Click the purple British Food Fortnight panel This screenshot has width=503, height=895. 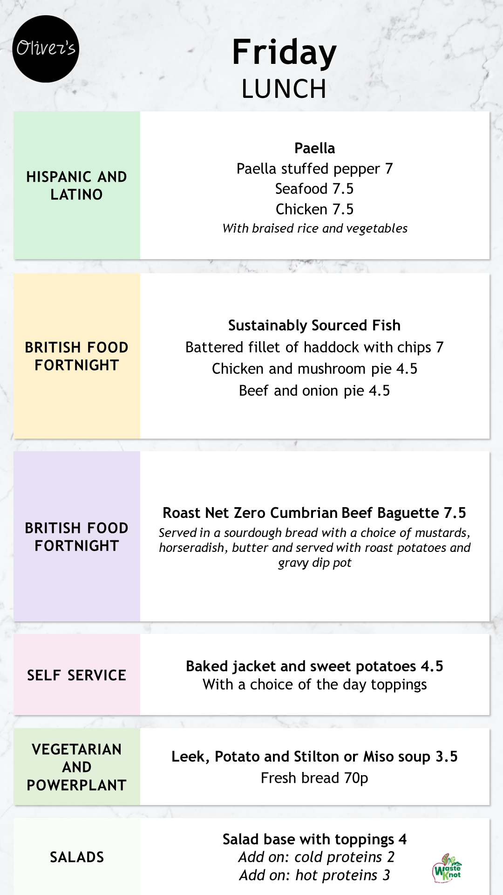(x=77, y=537)
